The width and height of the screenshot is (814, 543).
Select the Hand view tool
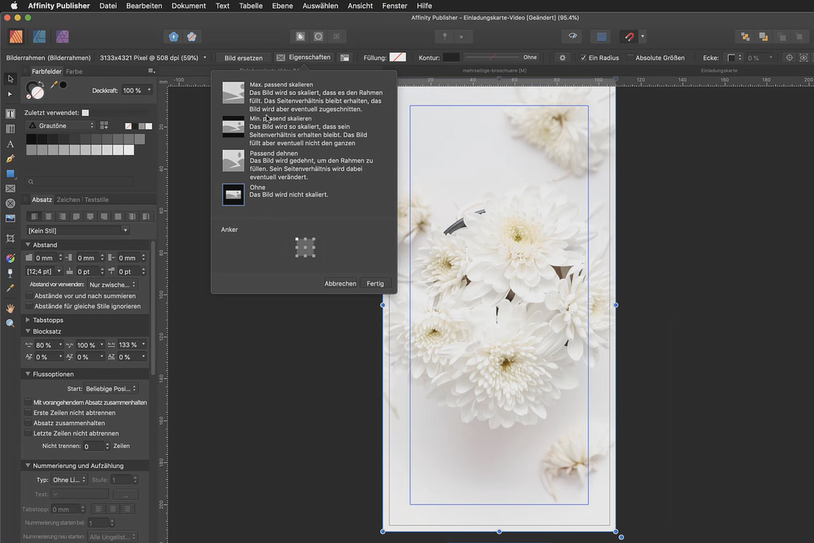(9, 309)
